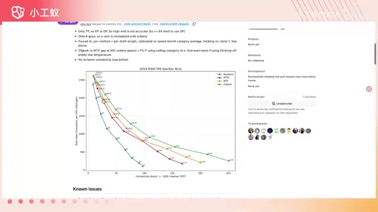Open the vllm-bot user profile link
This screenshot has width=378, height=212.
[x=86, y=24]
